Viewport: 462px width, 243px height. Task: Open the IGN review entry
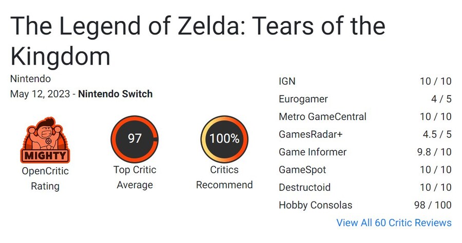pyautogui.click(x=287, y=82)
